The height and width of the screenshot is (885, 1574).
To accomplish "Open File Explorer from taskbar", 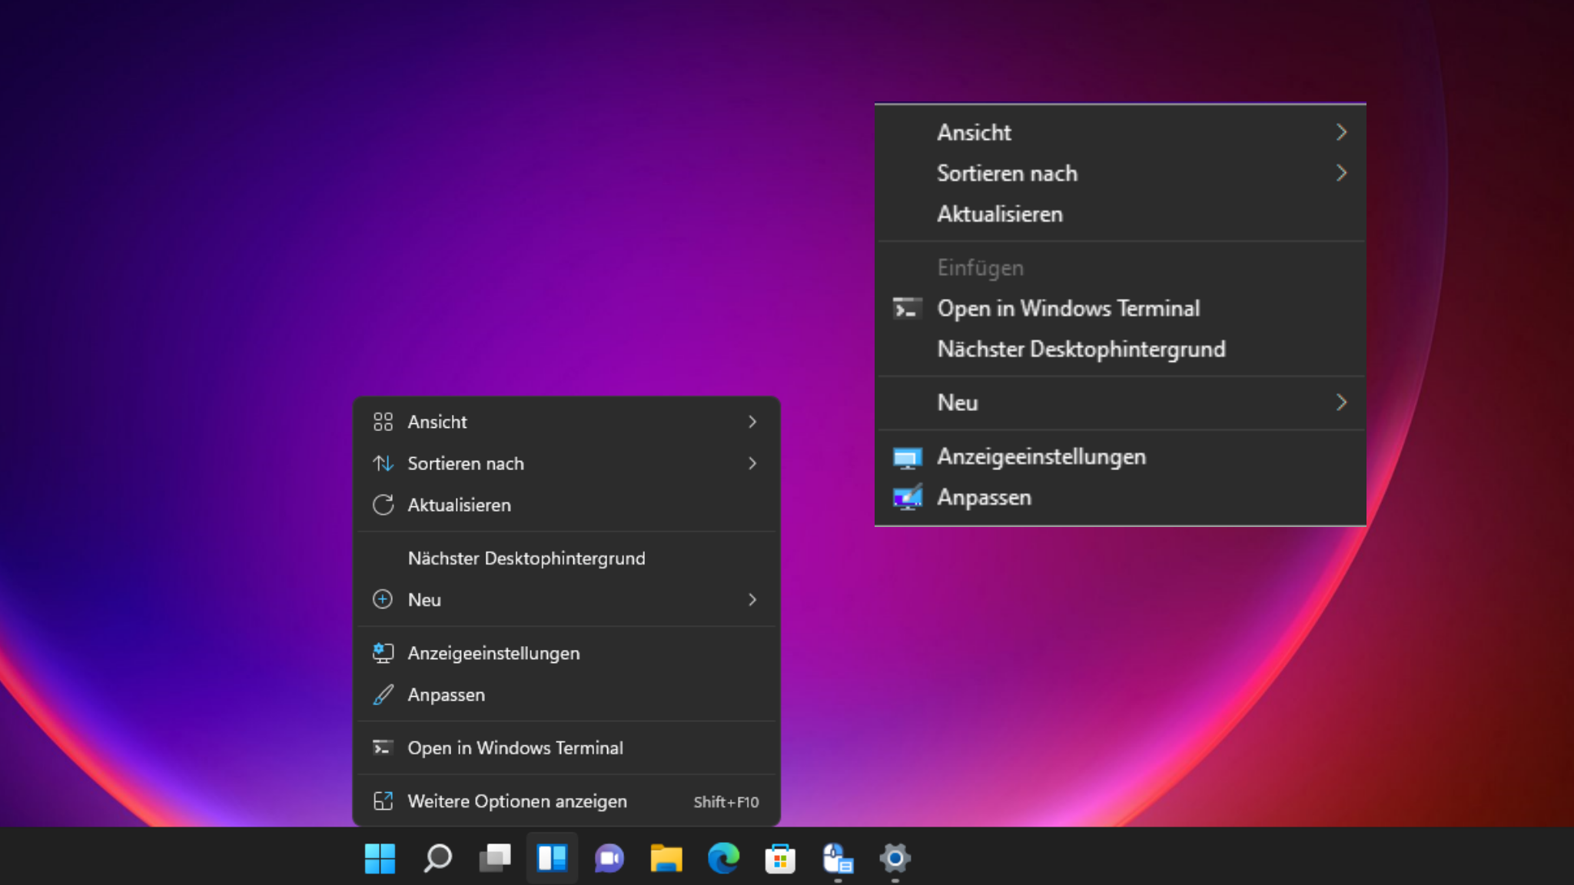I will 666,858.
